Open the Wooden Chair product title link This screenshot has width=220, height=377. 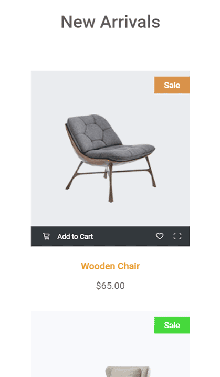point(110,266)
